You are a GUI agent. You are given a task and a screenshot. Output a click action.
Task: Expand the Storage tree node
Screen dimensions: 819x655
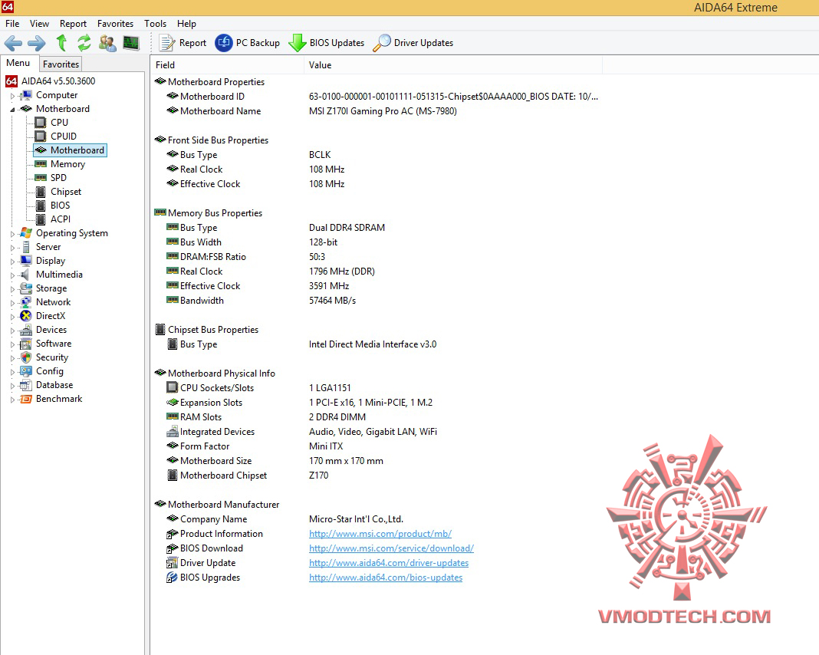pos(12,289)
